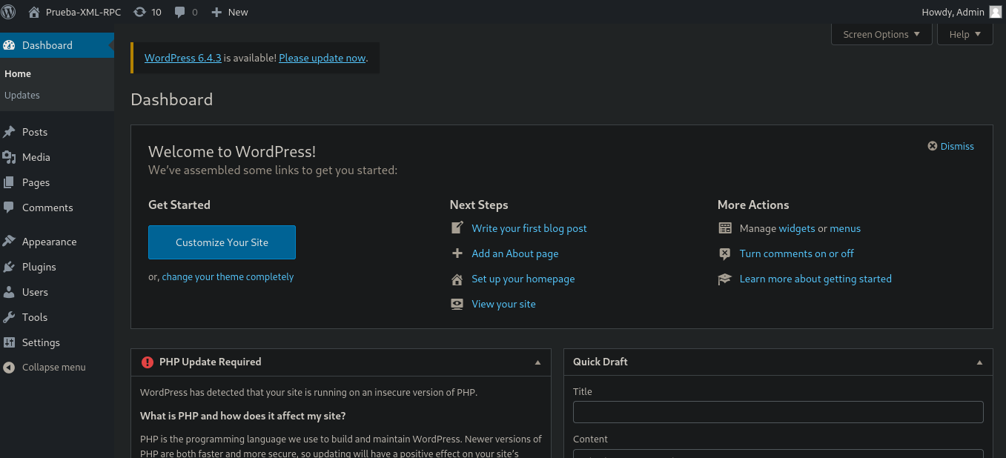Click the Admin avatar in top bar
1006x458 pixels.
[x=995, y=12]
